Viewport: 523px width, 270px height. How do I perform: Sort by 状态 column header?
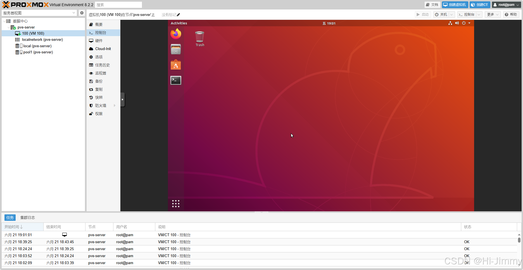pyautogui.click(x=489, y=227)
